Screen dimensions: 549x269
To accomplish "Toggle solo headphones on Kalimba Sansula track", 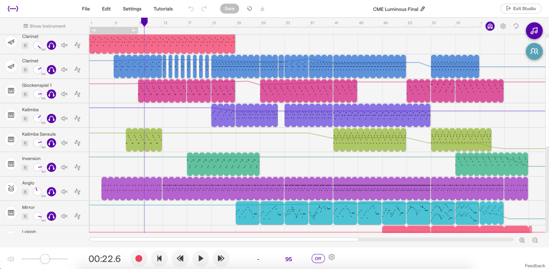I will coord(52,143).
